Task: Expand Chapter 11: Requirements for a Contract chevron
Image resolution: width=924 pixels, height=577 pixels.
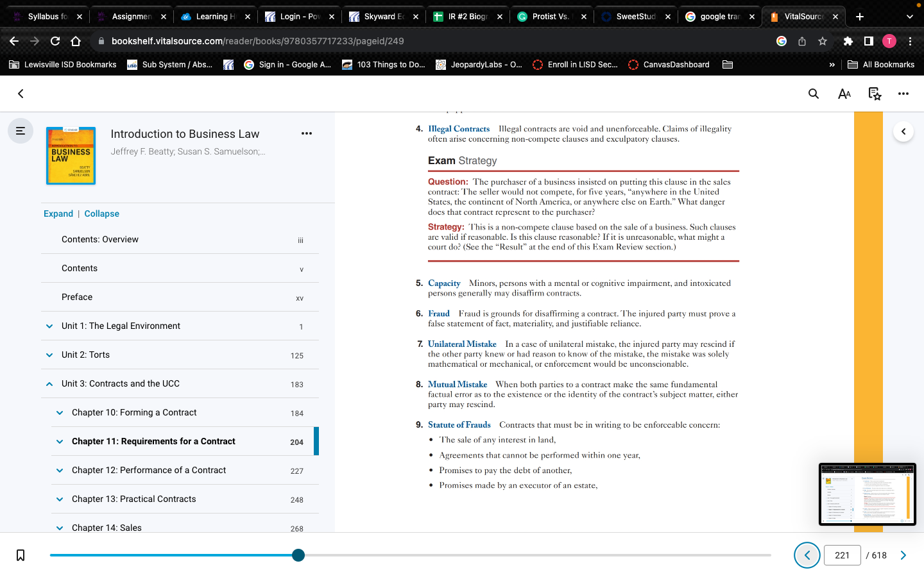Action: point(60,442)
